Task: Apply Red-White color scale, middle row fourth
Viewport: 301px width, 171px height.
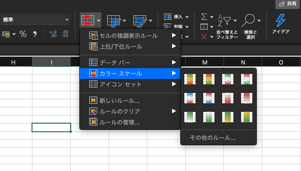Action: click(246, 98)
